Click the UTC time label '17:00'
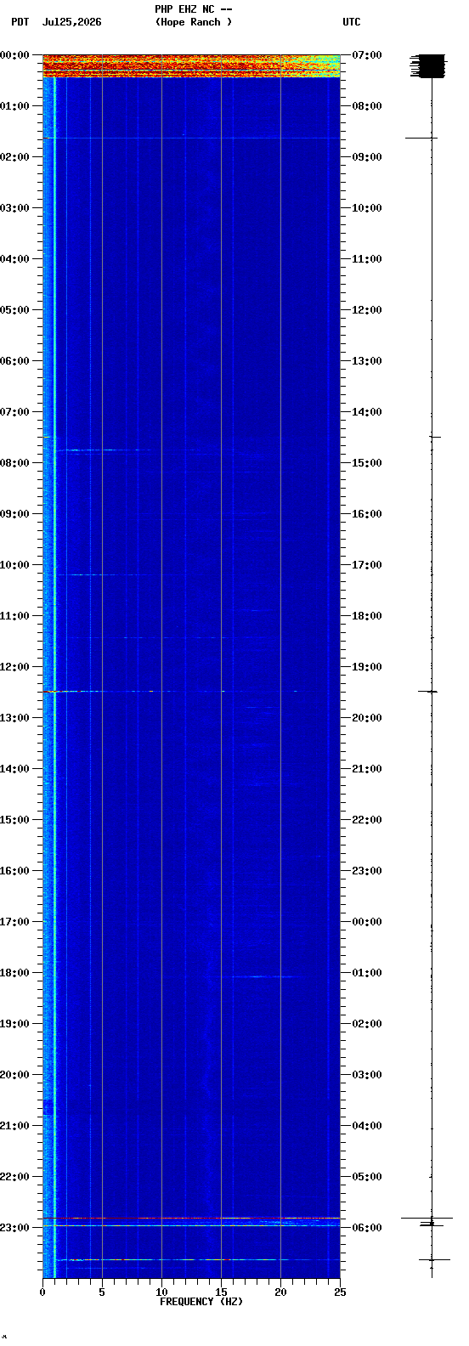Screen dimensions: 469x1346 pos(367,565)
